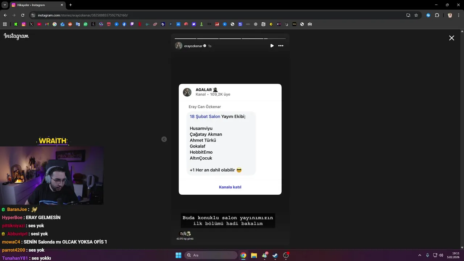Open the Reddit bookmark icon
The height and width of the screenshot is (261, 464).
pos(70,24)
